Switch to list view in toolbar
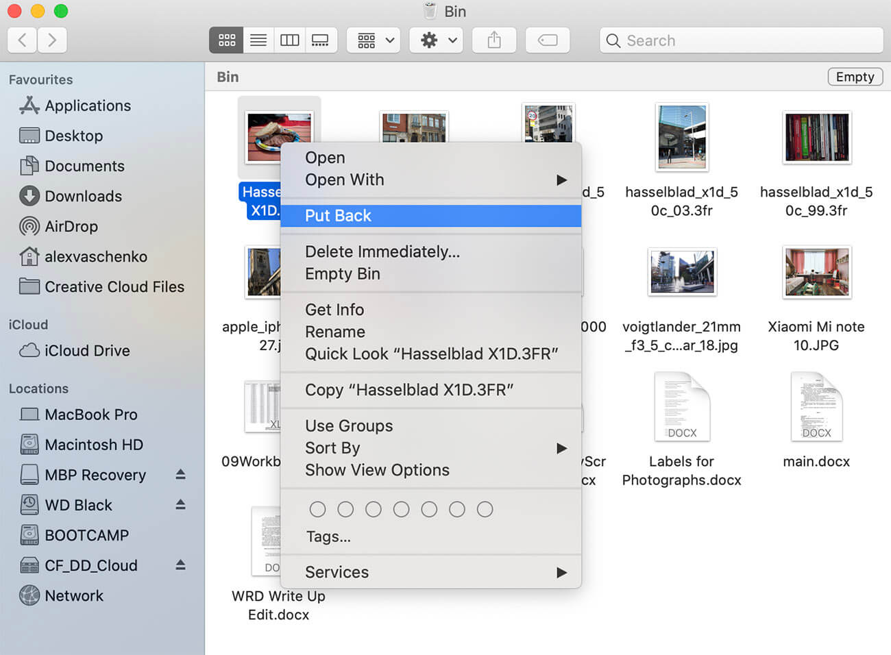 258,40
